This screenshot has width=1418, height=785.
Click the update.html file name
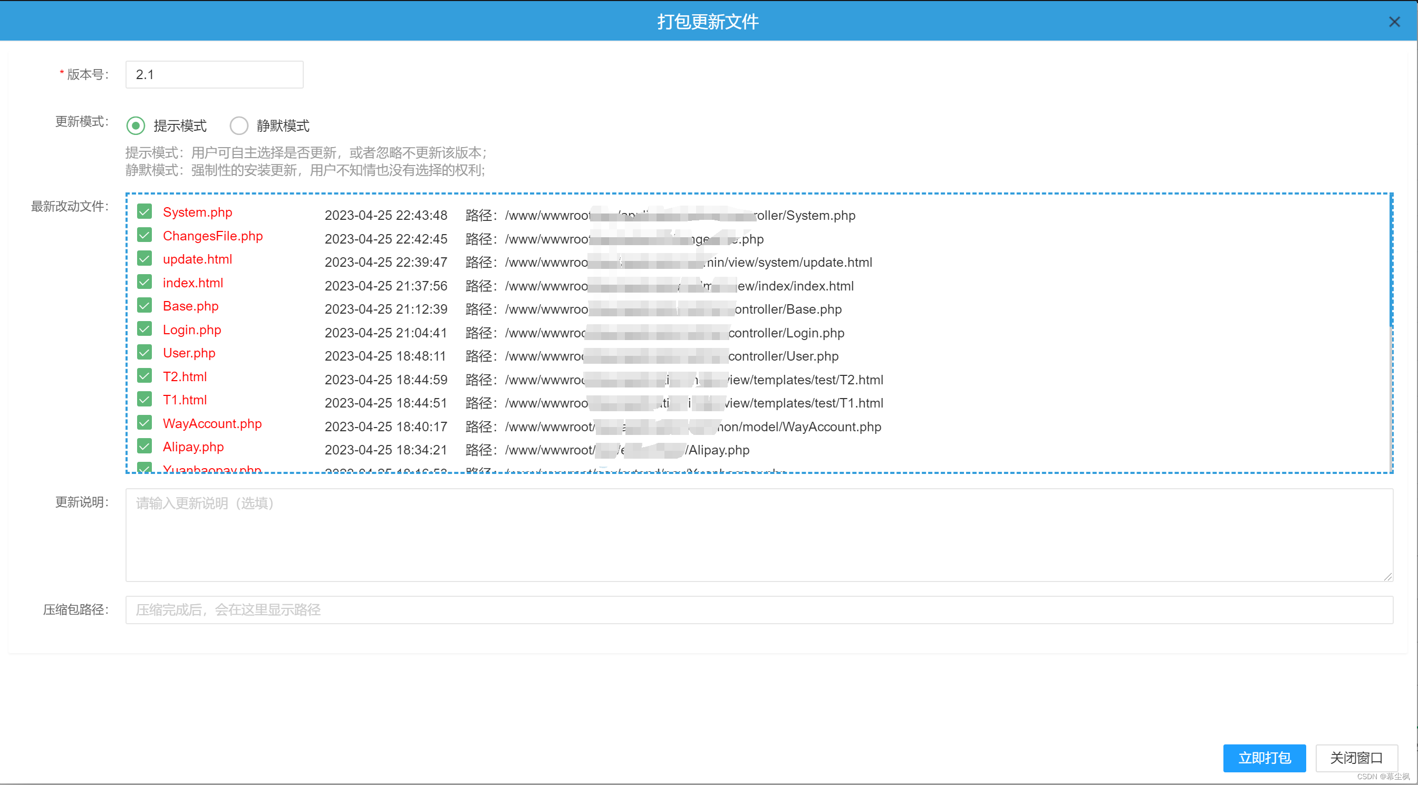tap(197, 259)
